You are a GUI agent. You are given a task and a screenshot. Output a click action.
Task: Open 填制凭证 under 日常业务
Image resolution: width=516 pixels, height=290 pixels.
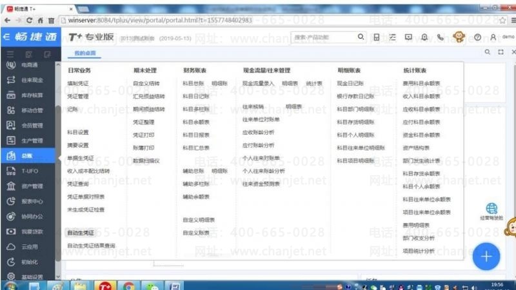(77, 84)
